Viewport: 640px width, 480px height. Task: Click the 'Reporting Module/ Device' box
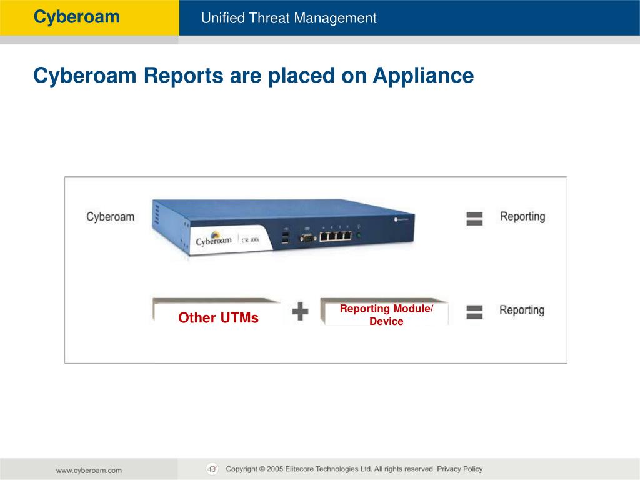click(384, 312)
